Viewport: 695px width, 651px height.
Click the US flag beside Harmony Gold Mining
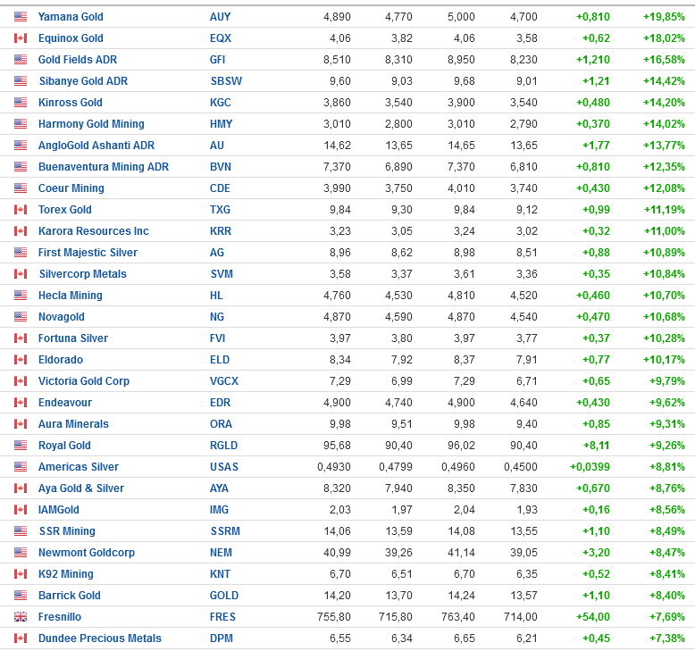(x=21, y=123)
